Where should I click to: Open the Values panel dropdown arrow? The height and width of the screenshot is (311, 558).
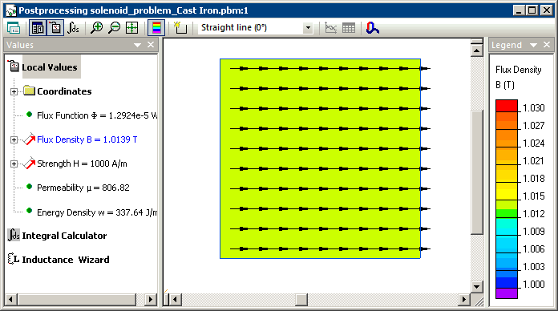pos(137,45)
